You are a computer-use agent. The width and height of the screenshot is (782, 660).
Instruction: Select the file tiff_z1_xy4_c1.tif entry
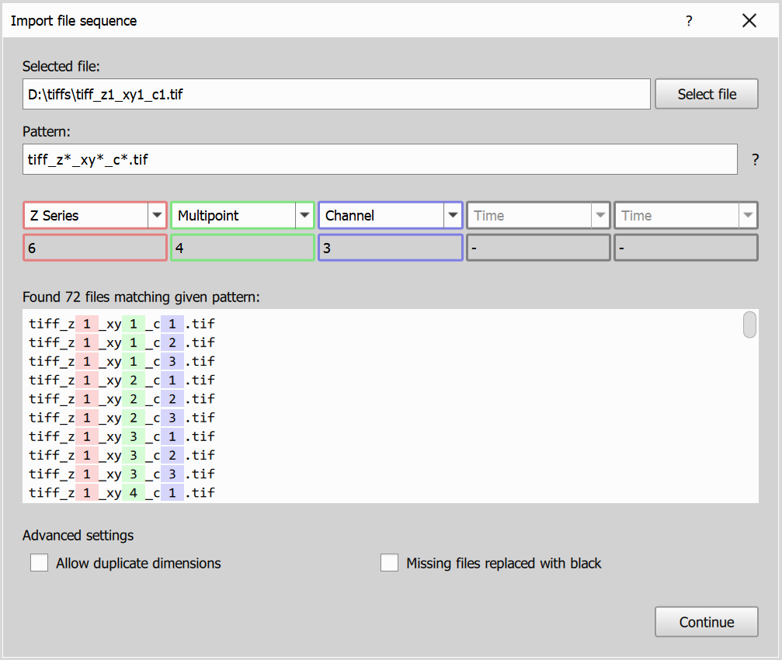tap(116, 492)
